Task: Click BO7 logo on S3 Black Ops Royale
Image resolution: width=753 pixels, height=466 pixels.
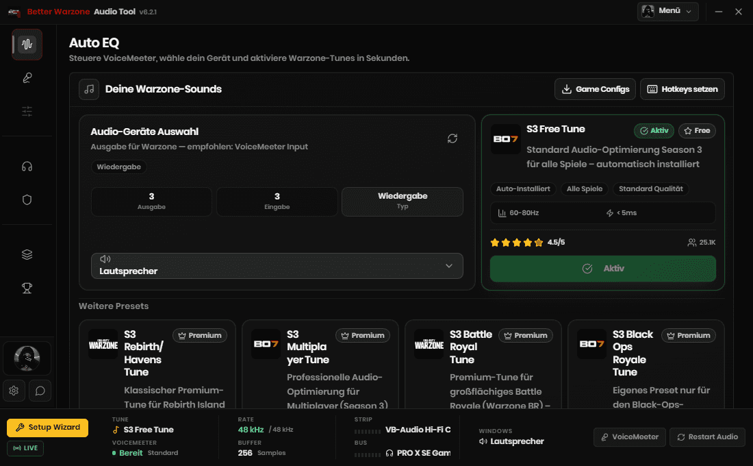Action: coord(591,344)
